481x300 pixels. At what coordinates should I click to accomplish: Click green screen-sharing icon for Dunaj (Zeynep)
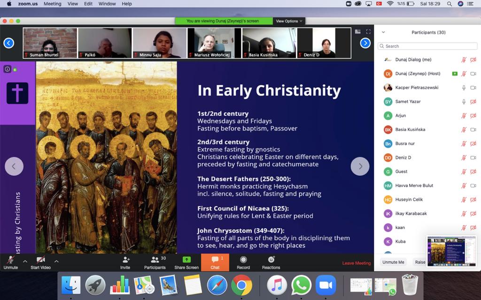[x=455, y=74]
